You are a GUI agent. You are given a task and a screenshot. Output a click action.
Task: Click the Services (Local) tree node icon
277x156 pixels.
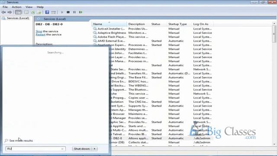pos(4,18)
